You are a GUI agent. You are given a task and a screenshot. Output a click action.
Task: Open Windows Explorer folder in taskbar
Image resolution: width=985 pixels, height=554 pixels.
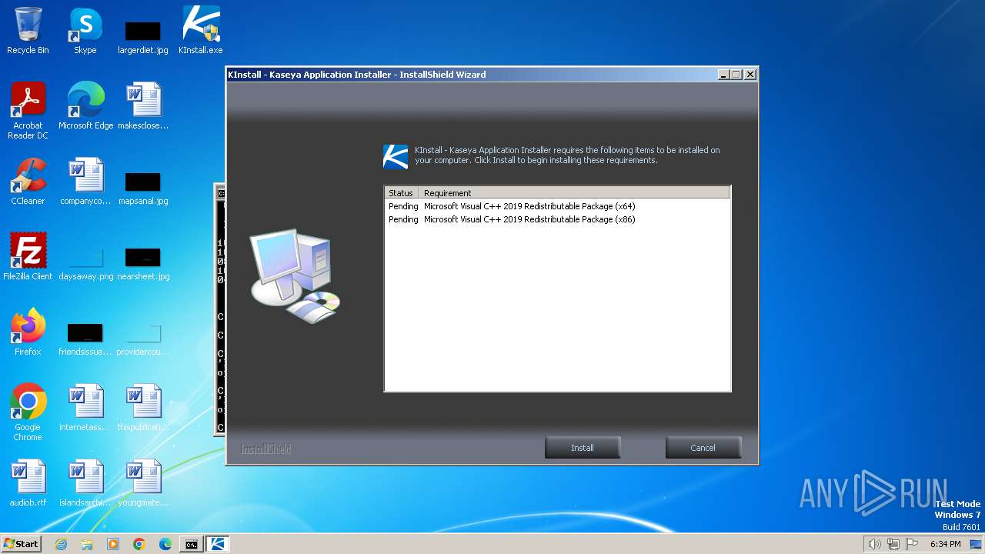click(87, 544)
